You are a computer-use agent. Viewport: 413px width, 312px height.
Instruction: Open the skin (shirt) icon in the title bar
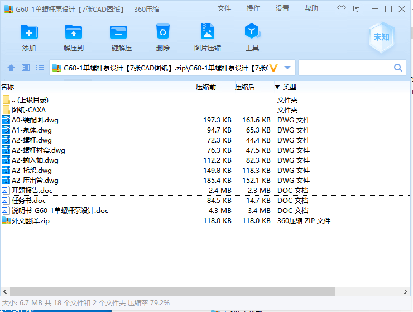[342, 9]
